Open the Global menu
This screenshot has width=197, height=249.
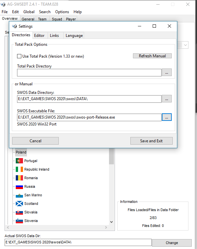pyautogui.click(x=29, y=12)
